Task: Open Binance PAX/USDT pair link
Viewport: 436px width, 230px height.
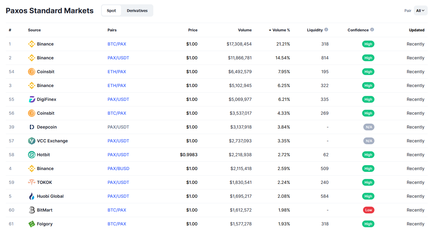Action: pos(118,58)
